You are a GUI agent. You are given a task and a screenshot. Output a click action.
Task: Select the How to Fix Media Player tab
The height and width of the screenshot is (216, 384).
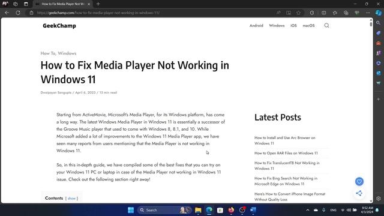(x=62, y=4)
